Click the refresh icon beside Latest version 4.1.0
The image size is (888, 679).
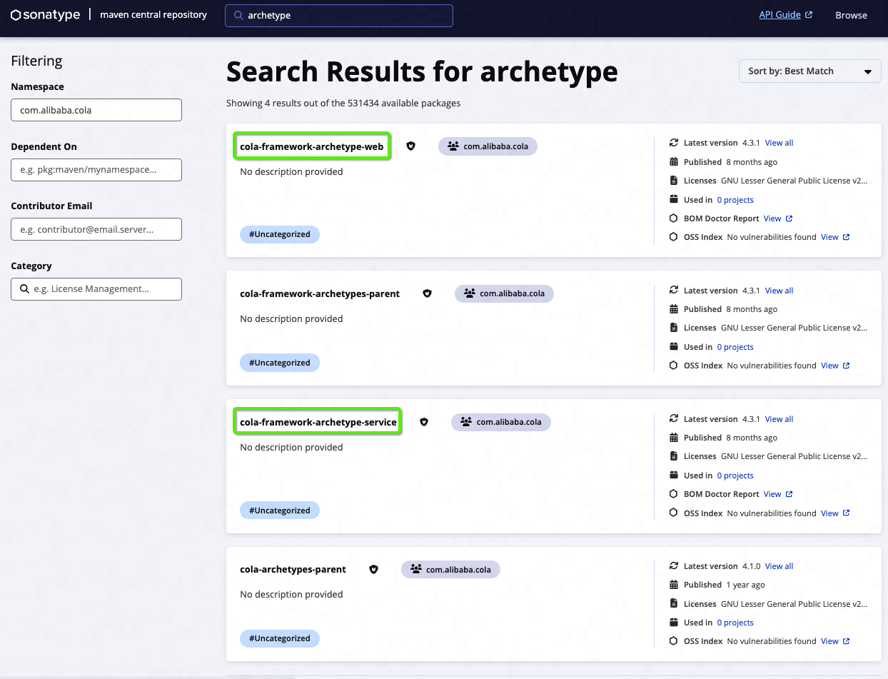673,565
